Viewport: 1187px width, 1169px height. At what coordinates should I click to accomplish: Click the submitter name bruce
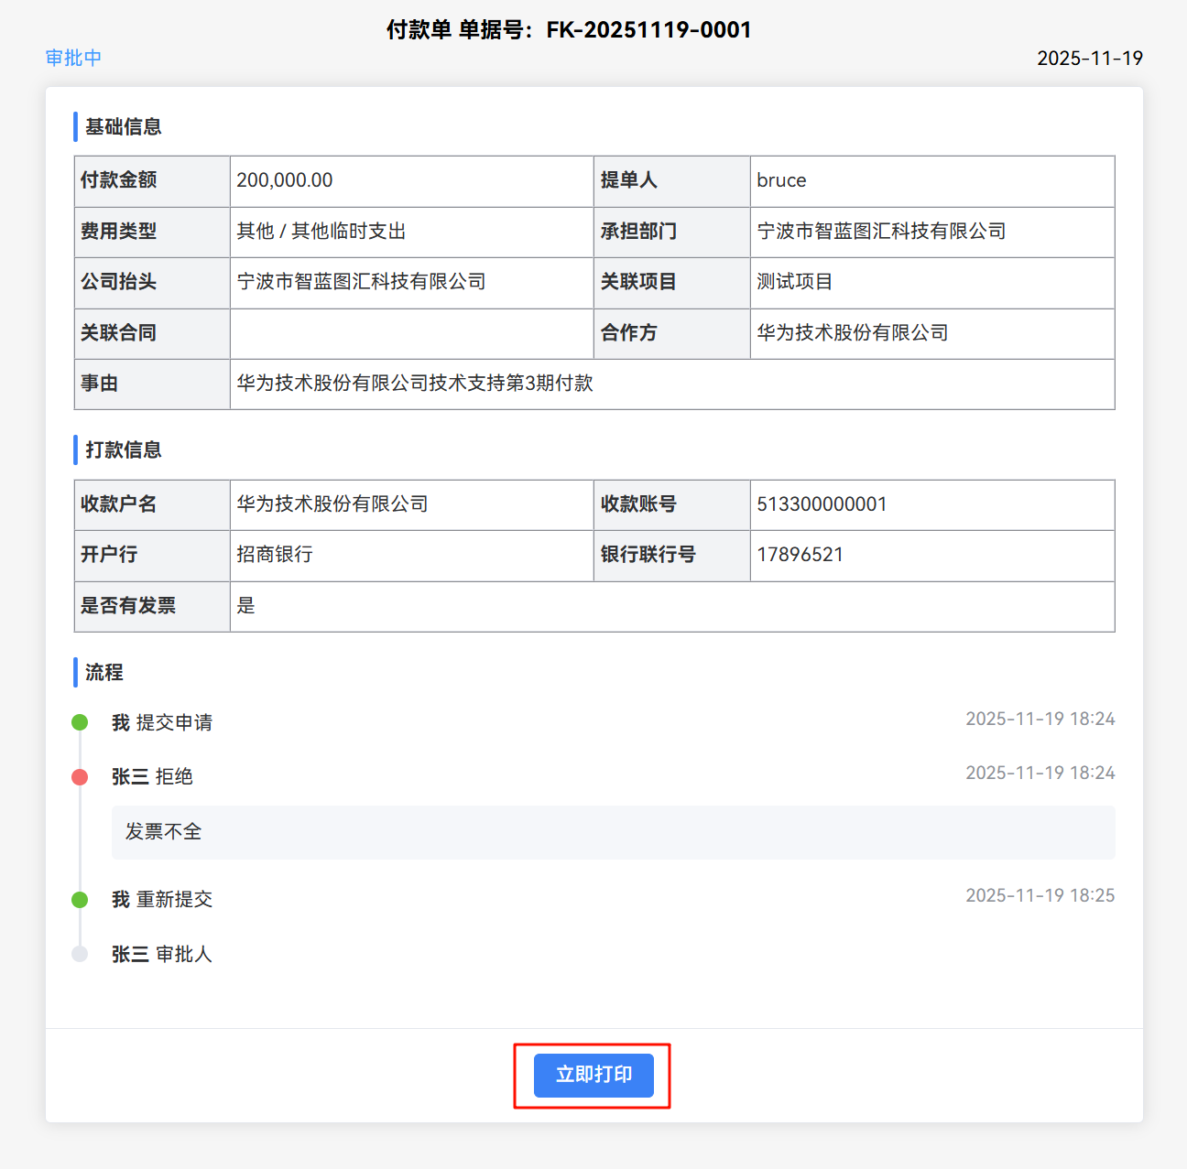781,180
